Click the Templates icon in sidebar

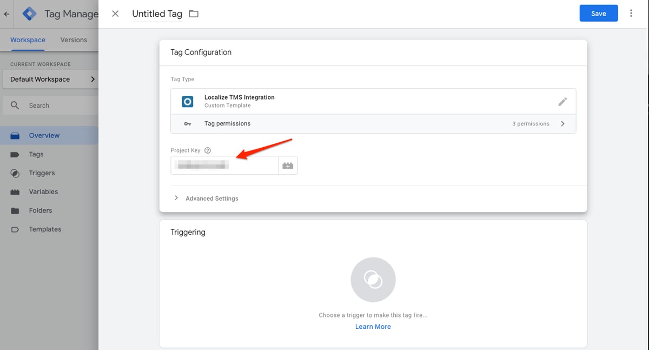click(15, 229)
